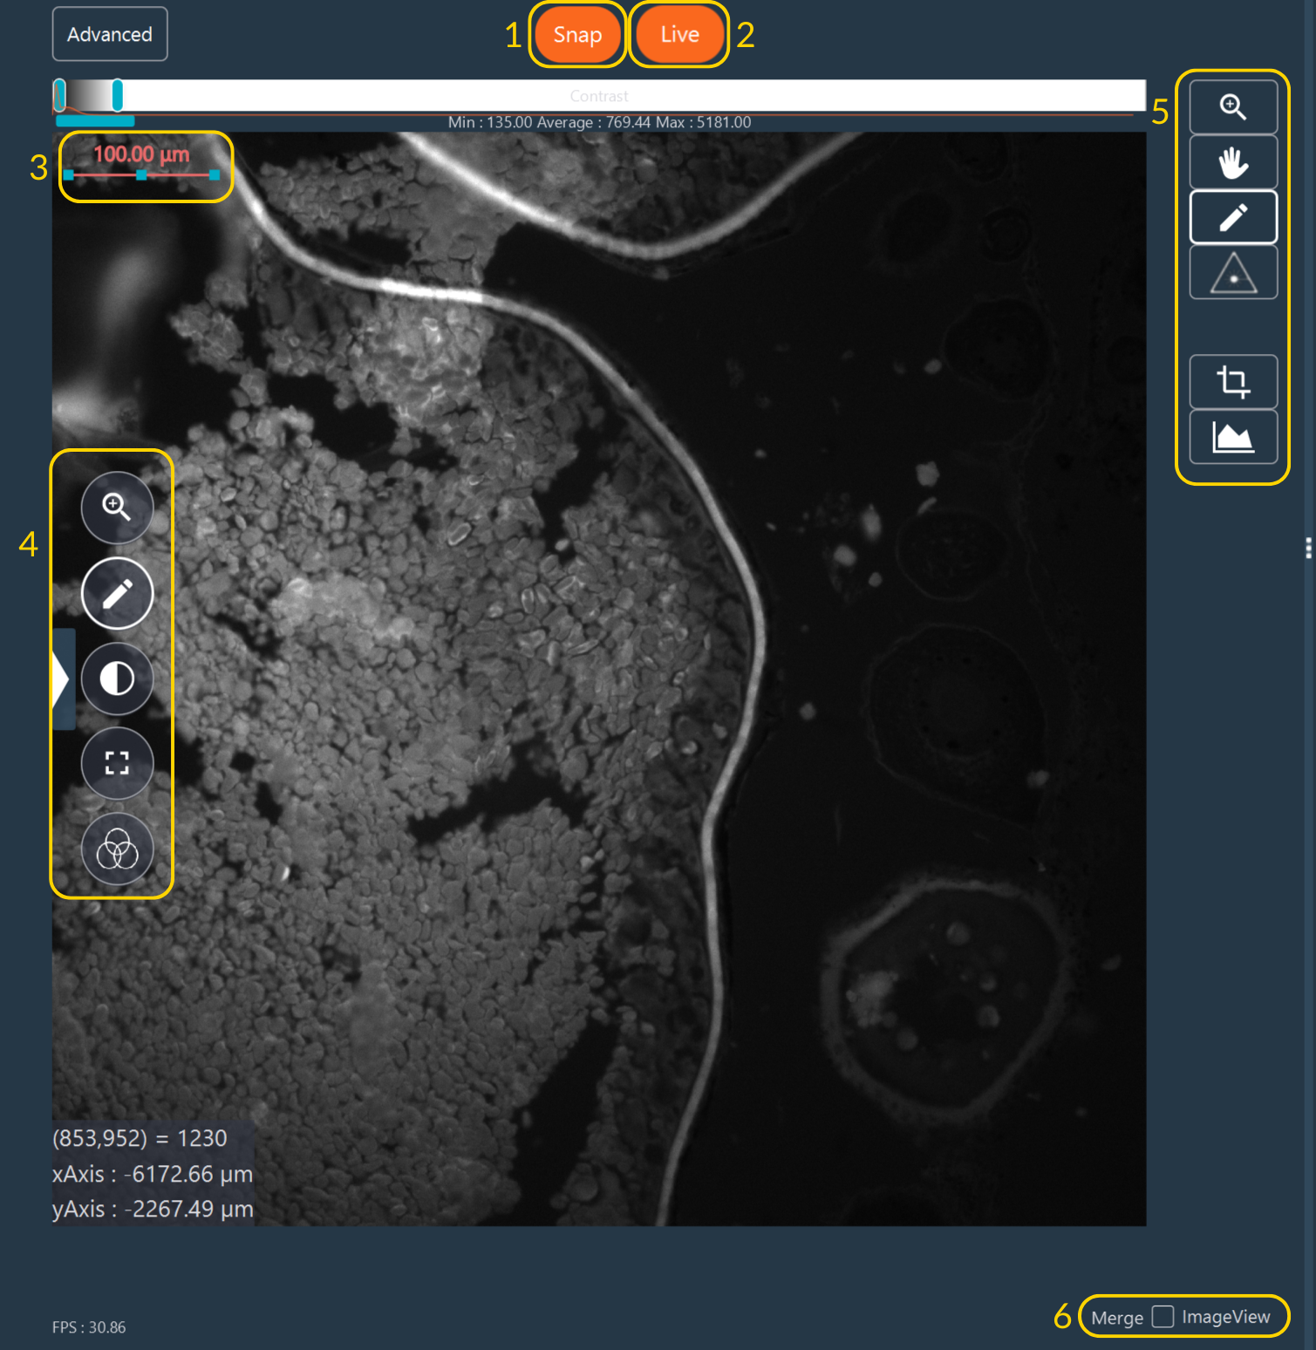Viewport: 1316px width, 1350px height.
Task: Activate the Pencil annotation tool
Action: (x=1232, y=215)
